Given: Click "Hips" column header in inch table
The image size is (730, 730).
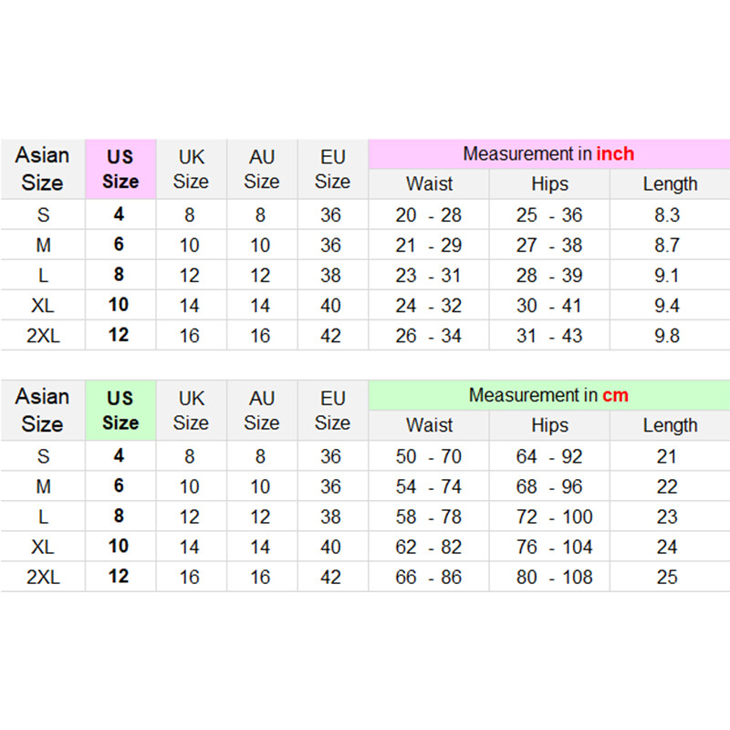Looking at the screenshot, I should 549,184.
